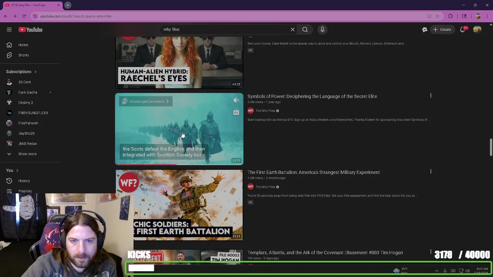Open the browser three-dot menu
Viewport: 493px width, 277px height.
tap(488, 16)
